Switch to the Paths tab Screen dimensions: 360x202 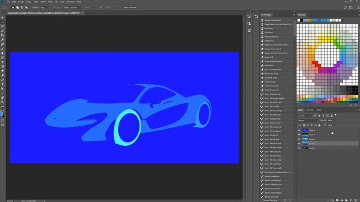pyautogui.click(x=319, y=110)
